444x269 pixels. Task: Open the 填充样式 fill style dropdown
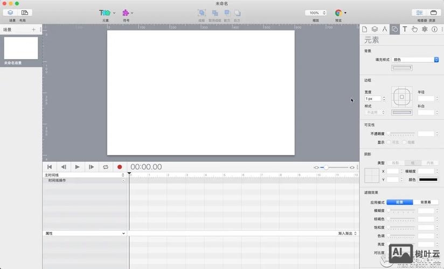[415, 60]
